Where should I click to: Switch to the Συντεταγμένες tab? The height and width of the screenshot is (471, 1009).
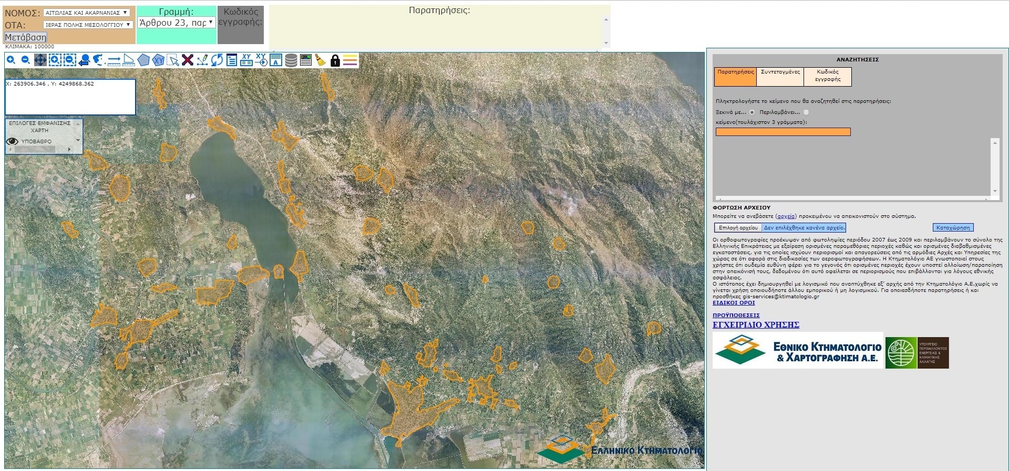780,77
